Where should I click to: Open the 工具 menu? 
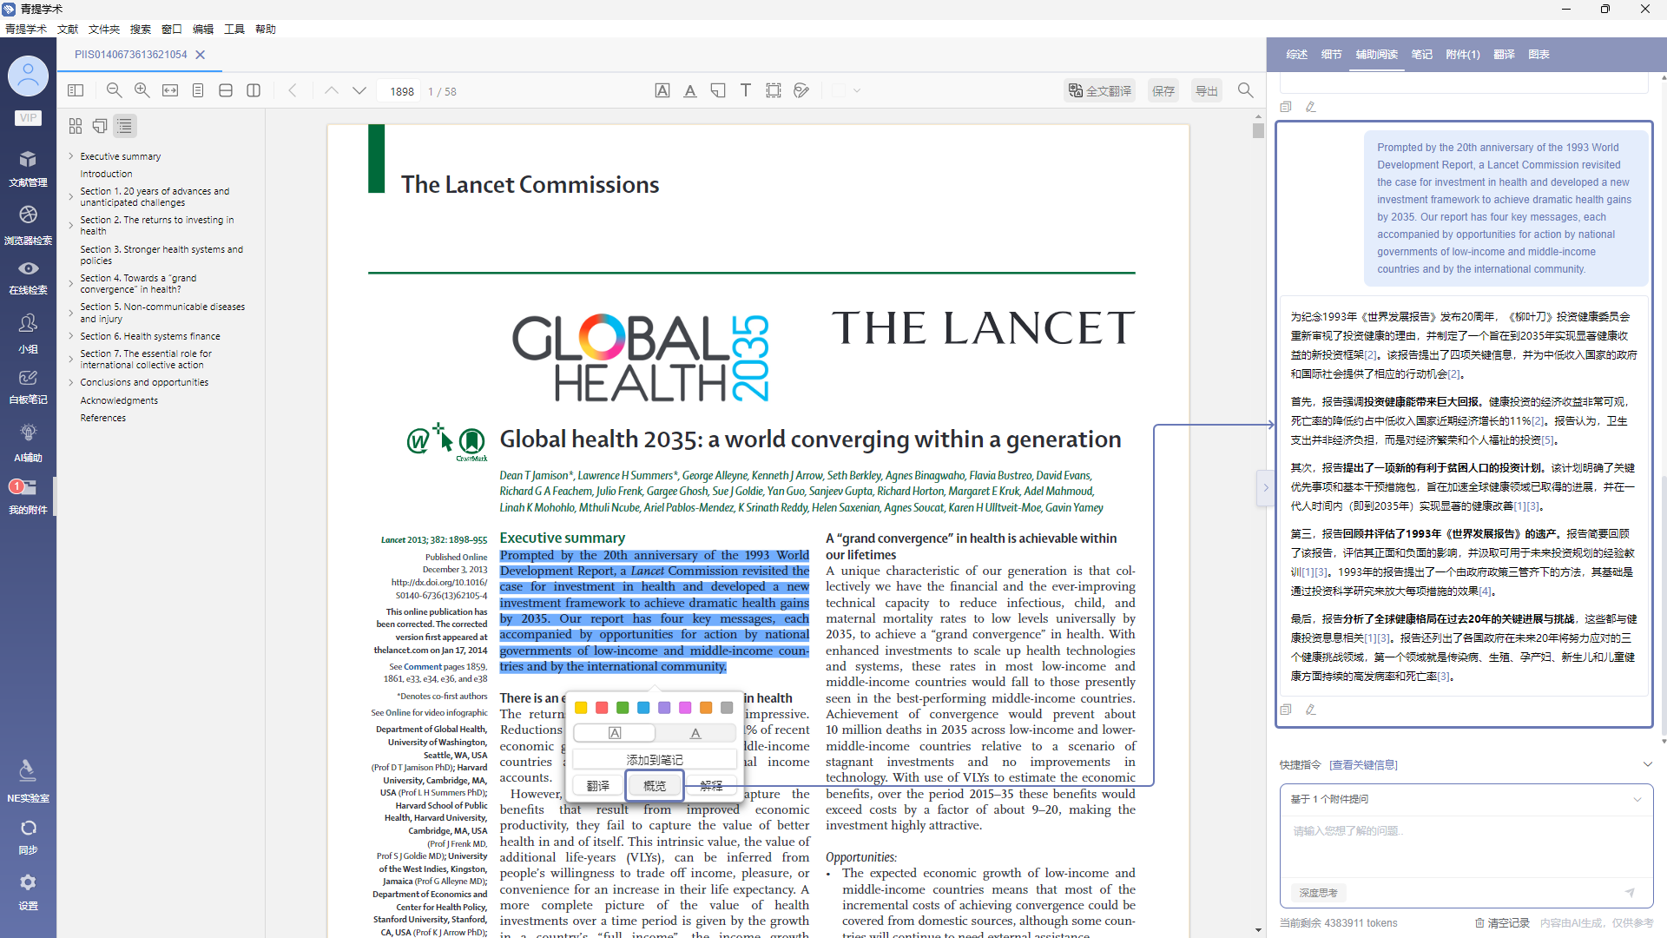[234, 29]
